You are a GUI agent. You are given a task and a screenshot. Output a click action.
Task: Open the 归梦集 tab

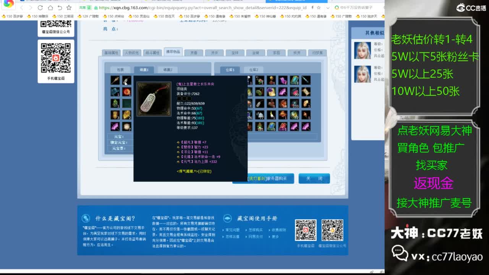click(317, 53)
